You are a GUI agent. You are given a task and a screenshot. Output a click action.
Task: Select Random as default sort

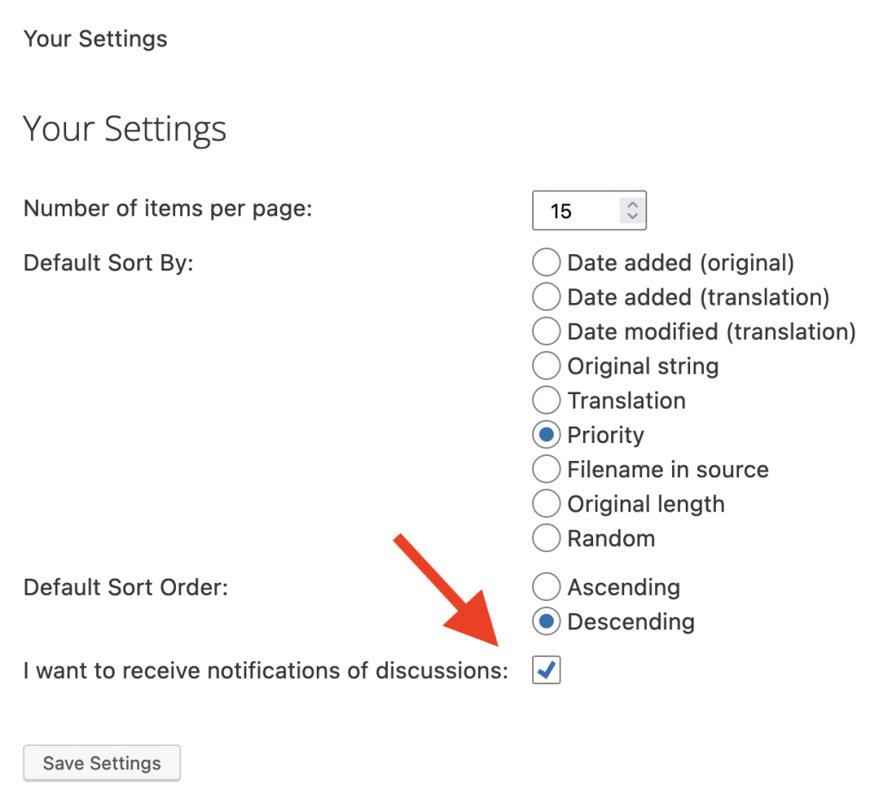(546, 538)
